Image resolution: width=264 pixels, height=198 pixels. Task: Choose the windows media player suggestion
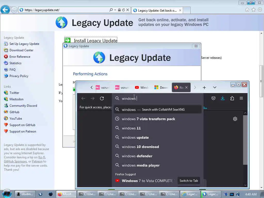tap(158, 165)
